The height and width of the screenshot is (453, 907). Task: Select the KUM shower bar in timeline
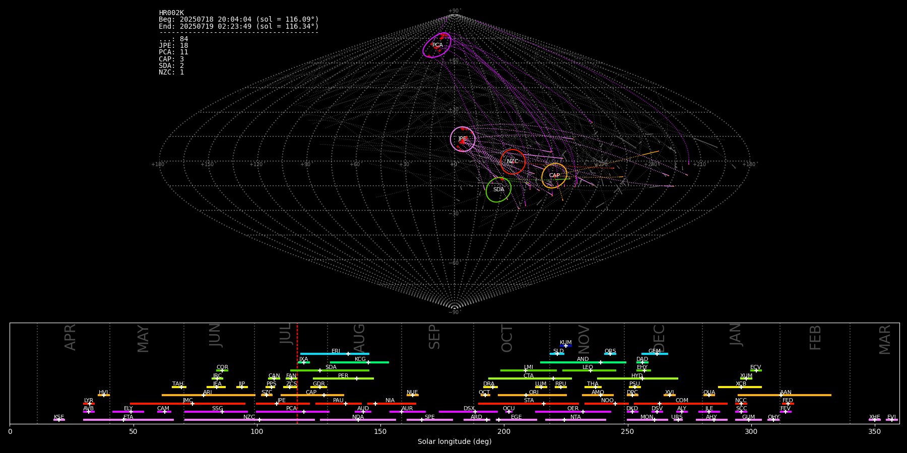pos(566,346)
